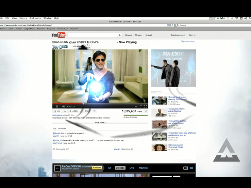This screenshot has height=188, width=251.
Task: Enter fullscreen video mode
Action: (145, 106)
